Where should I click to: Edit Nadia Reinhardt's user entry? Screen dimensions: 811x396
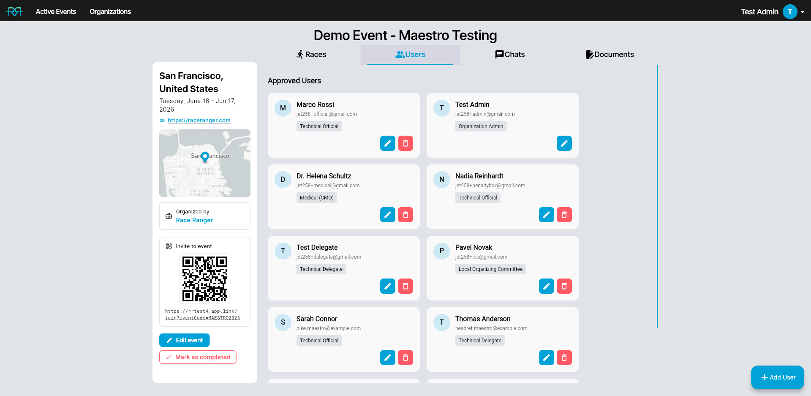pos(547,215)
